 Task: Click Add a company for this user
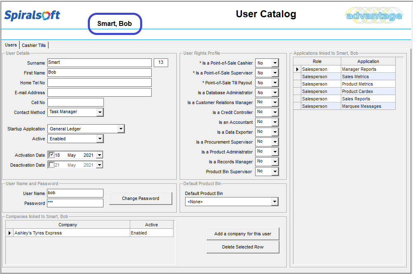[243, 234]
